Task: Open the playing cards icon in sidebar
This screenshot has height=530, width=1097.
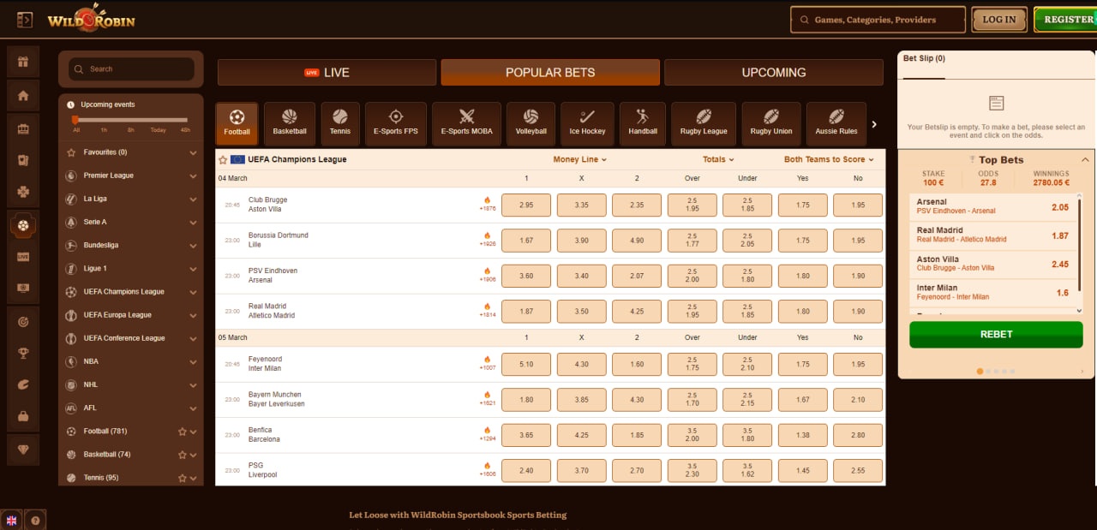Action: pyautogui.click(x=23, y=160)
